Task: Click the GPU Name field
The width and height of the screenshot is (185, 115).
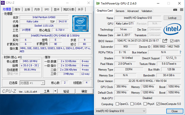Action: click(x=138, y=18)
